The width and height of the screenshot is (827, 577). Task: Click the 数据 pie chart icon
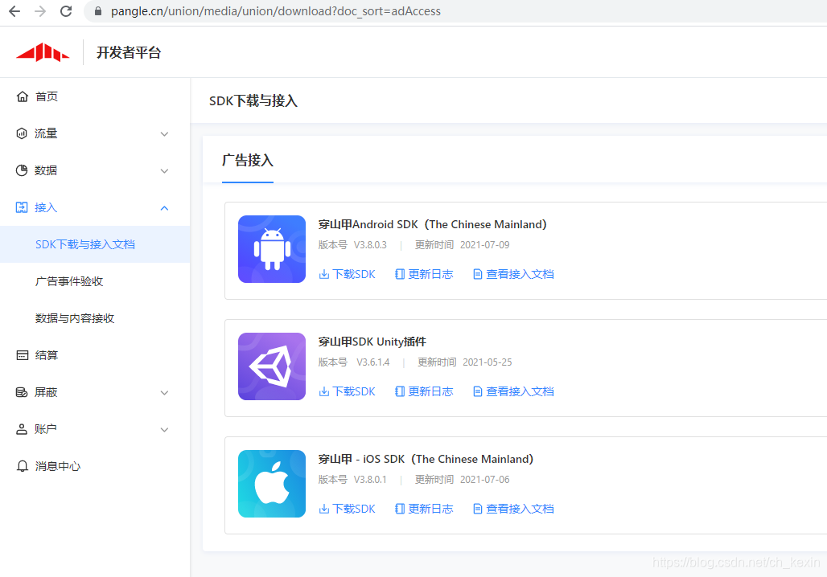[x=22, y=170]
